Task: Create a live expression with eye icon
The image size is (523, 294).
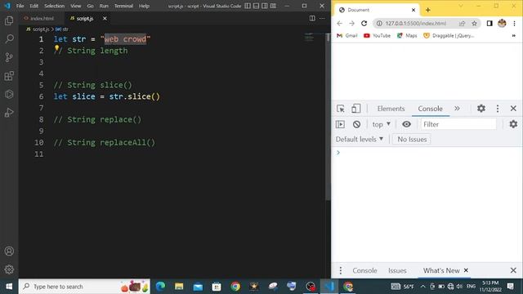Action: pos(406,124)
